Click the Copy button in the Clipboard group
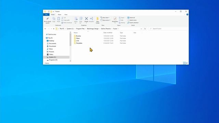Viewport: 219px width, 123px height. tap(54, 20)
